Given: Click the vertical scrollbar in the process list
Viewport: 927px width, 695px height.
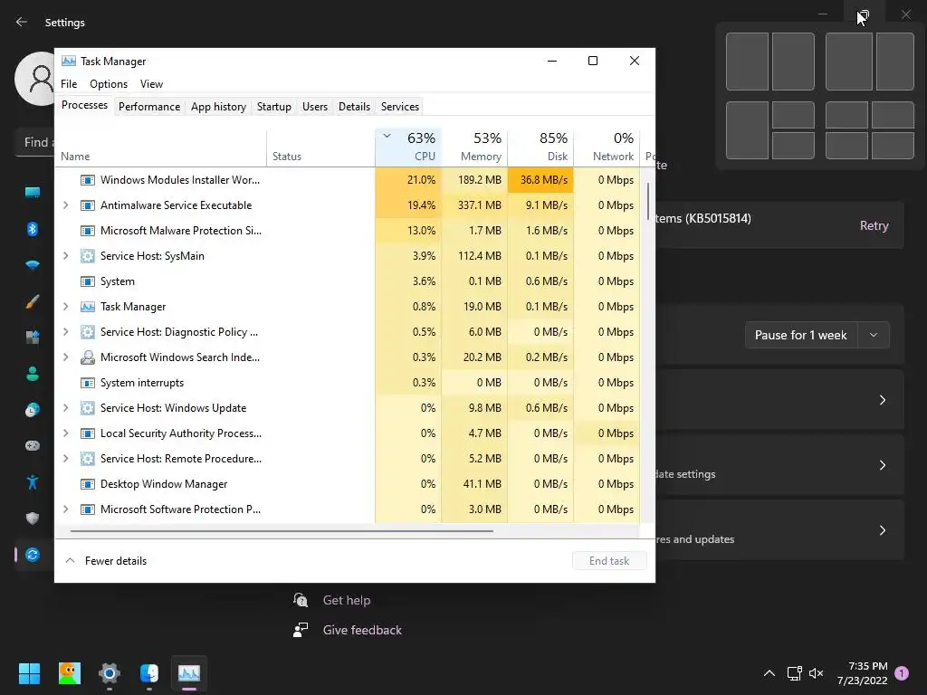Looking at the screenshot, I should [x=648, y=201].
